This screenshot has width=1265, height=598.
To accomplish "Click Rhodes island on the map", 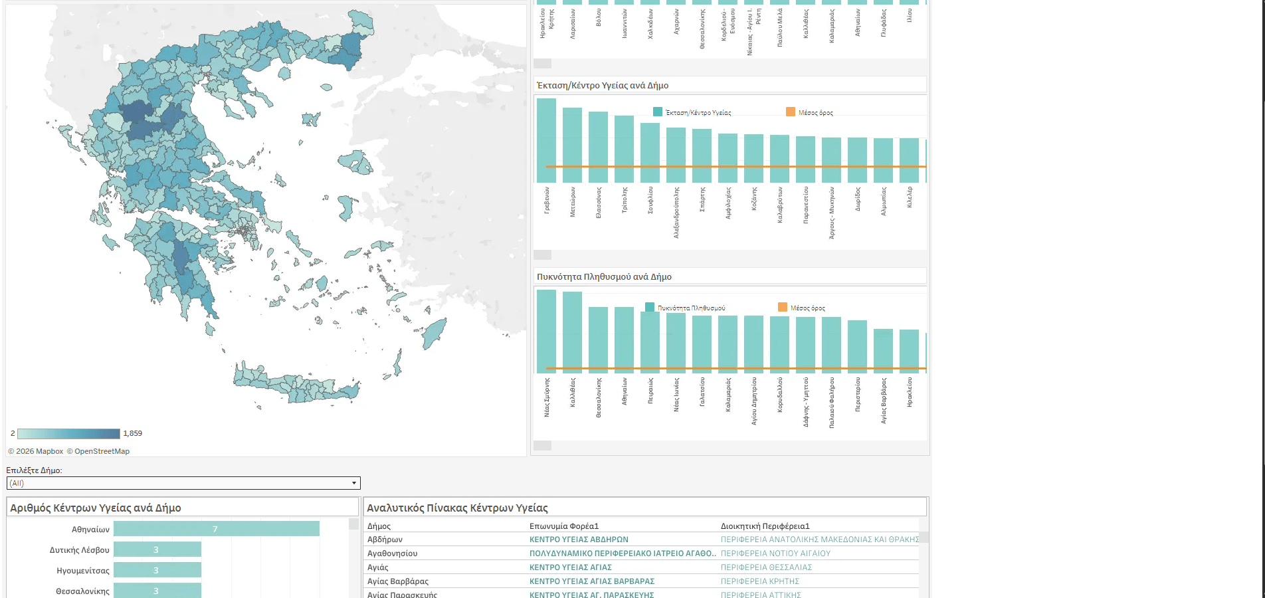I will click(x=434, y=333).
